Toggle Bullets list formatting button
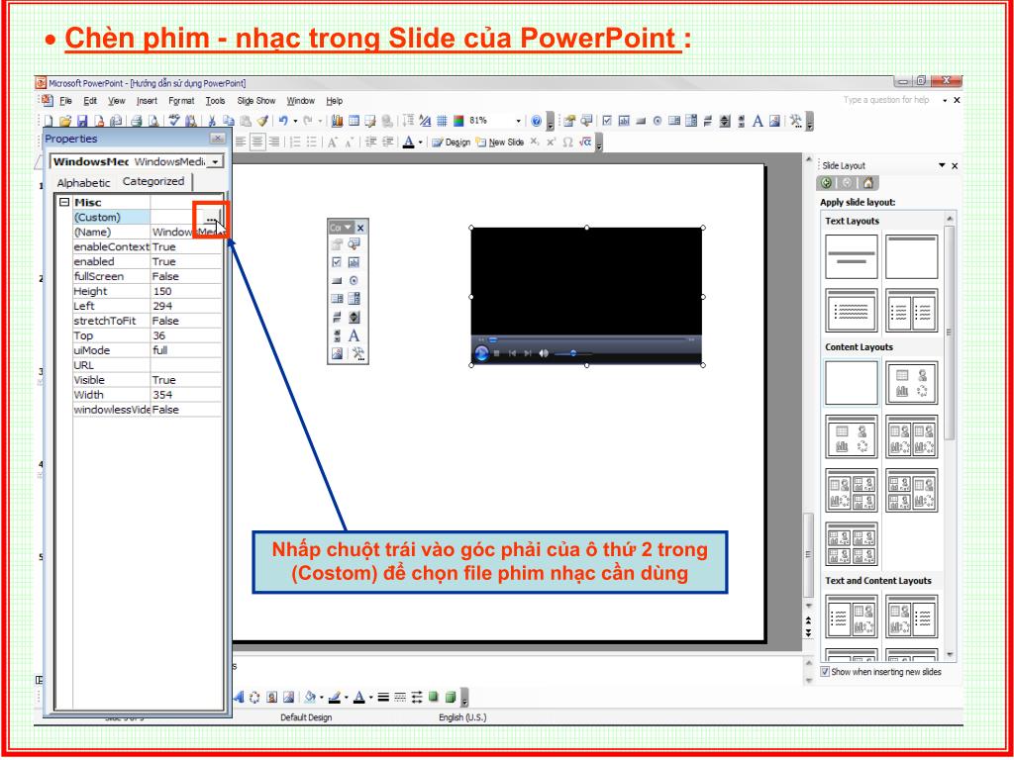1014x760 pixels. pos(312,142)
